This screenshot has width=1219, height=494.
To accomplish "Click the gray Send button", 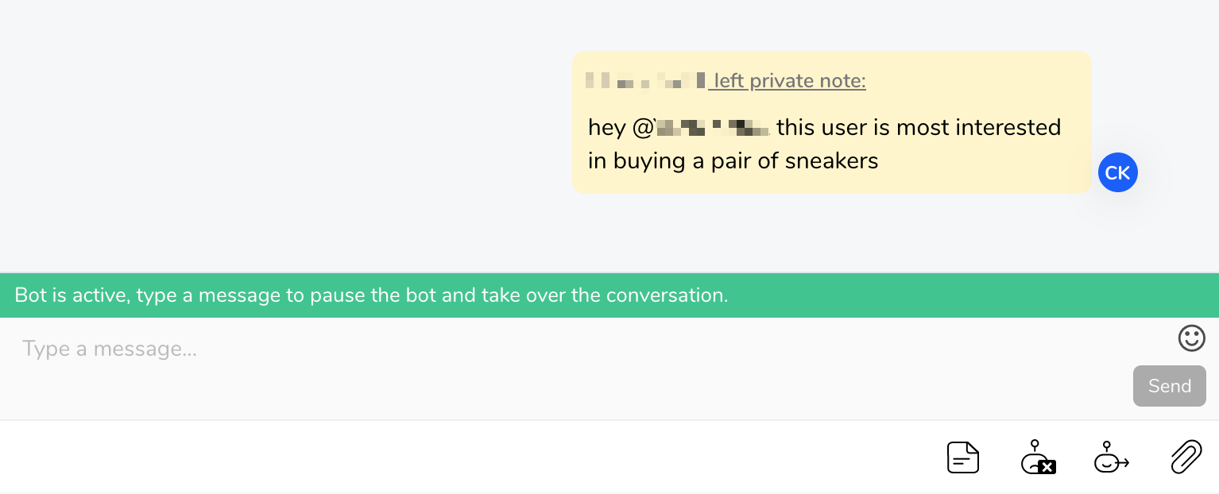I will coord(1170,386).
